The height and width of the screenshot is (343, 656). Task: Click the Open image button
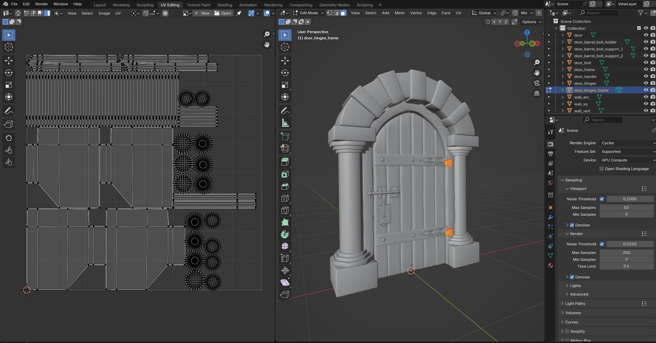223,13
